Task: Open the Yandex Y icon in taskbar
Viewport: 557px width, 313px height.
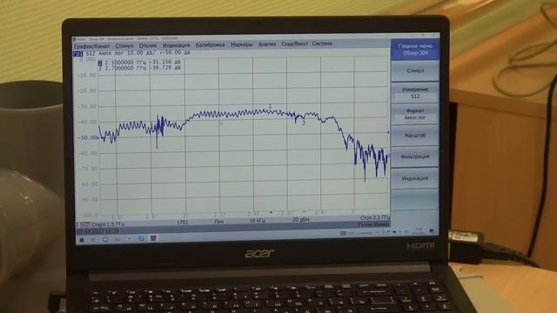Action: tap(130, 239)
